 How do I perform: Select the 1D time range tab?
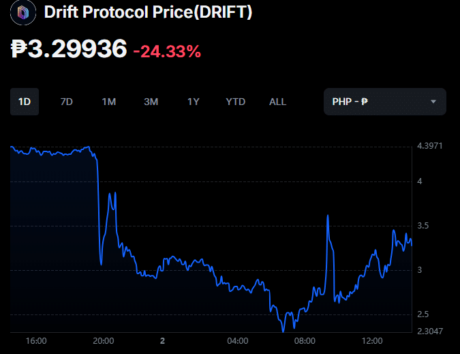[25, 102]
